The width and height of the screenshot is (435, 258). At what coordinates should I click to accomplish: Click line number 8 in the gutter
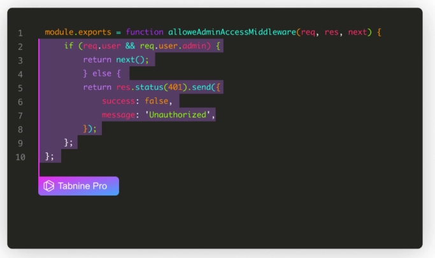point(20,129)
